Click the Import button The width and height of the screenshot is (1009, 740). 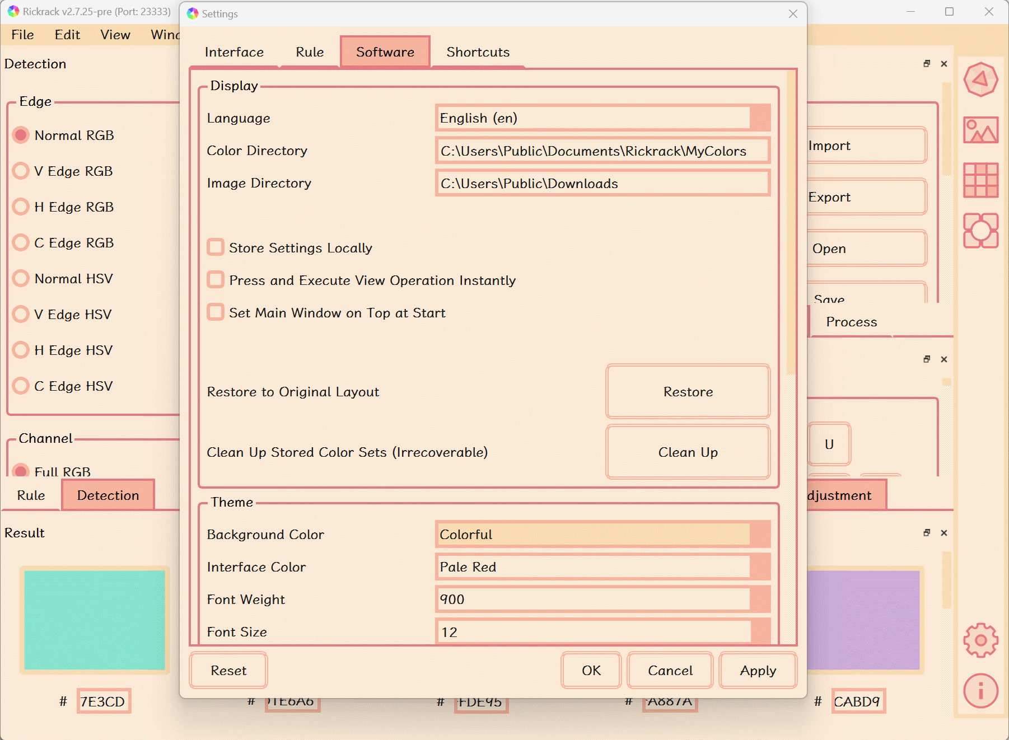[867, 146]
